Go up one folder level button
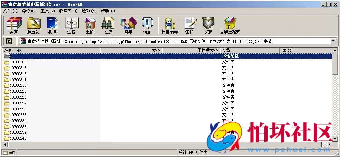Viewport: 340px width, 157px height. tap(9, 41)
